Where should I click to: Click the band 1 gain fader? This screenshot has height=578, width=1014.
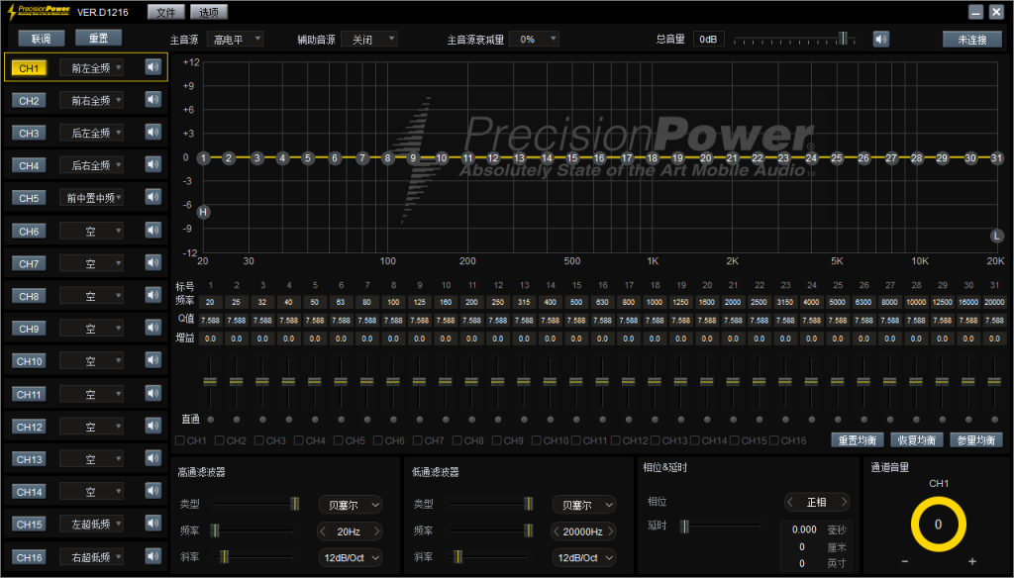210,381
